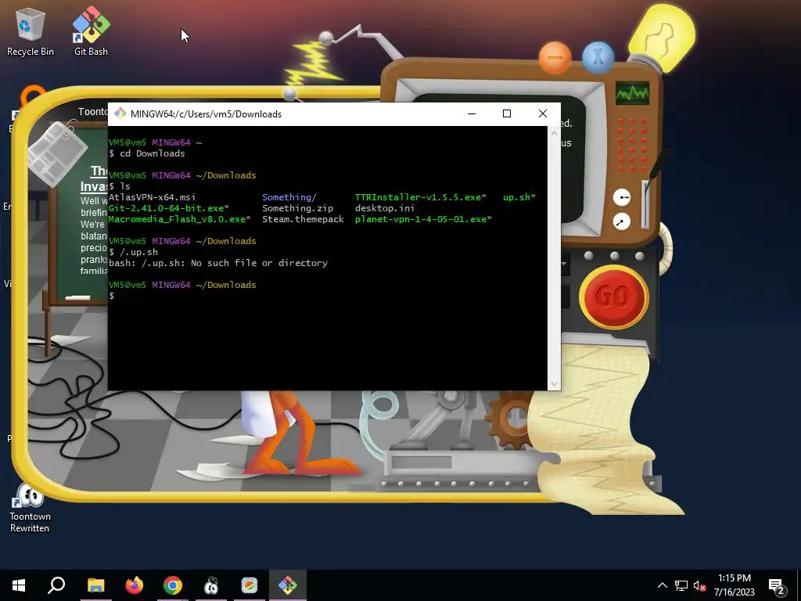Maximize the MINGW64 terminal window
The height and width of the screenshot is (601, 801).
tap(507, 113)
